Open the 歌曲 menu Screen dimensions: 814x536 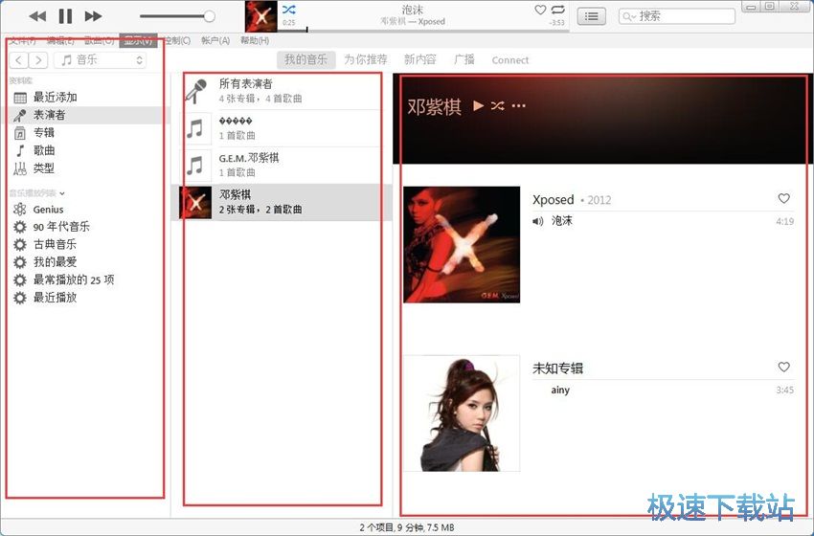point(99,40)
